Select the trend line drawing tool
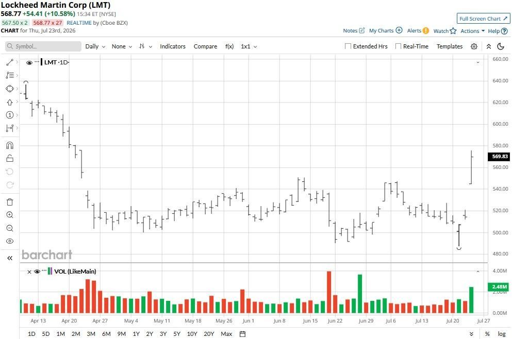 (9, 62)
